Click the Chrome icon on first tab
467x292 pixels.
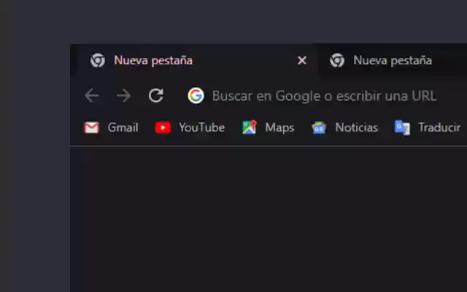[98, 61]
